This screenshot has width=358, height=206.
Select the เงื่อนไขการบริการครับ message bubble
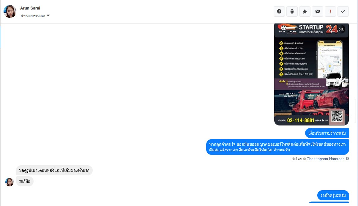click(x=327, y=133)
